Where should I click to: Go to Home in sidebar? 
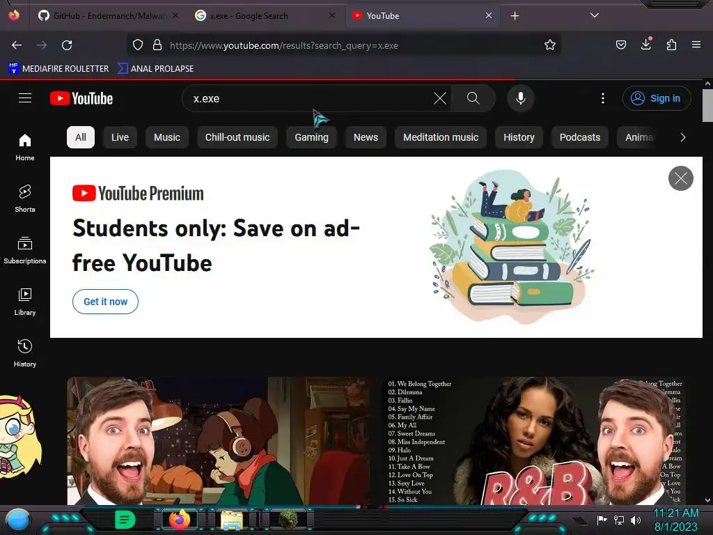point(25,148)
